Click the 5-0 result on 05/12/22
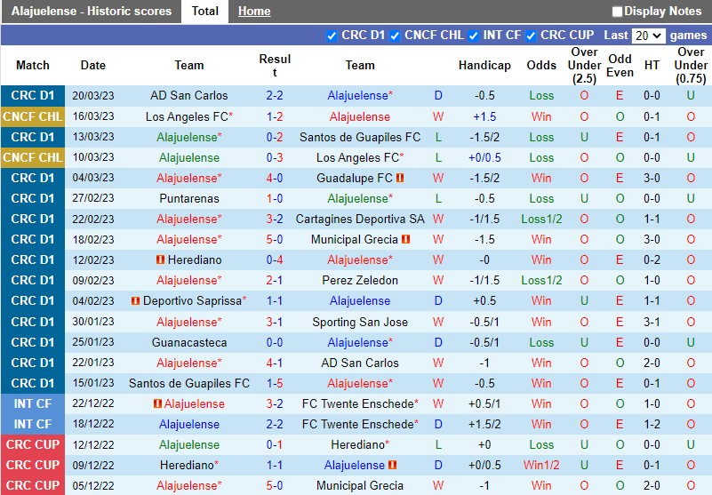This screenshot has height=495, width=712. 275,485
